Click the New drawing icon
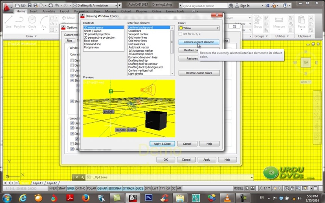 [17, 5]
